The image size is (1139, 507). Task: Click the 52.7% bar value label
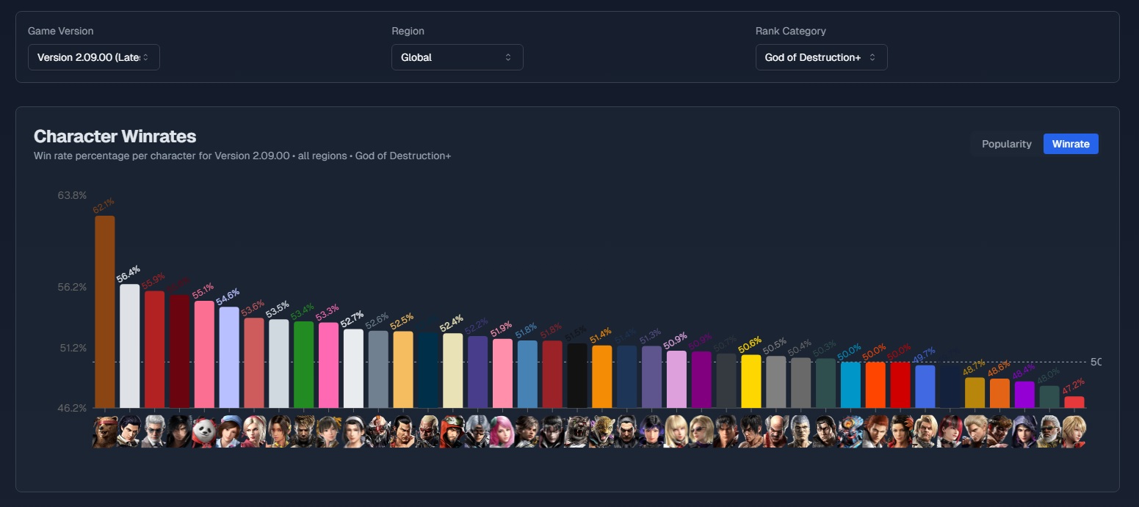[x=352, y=319]
